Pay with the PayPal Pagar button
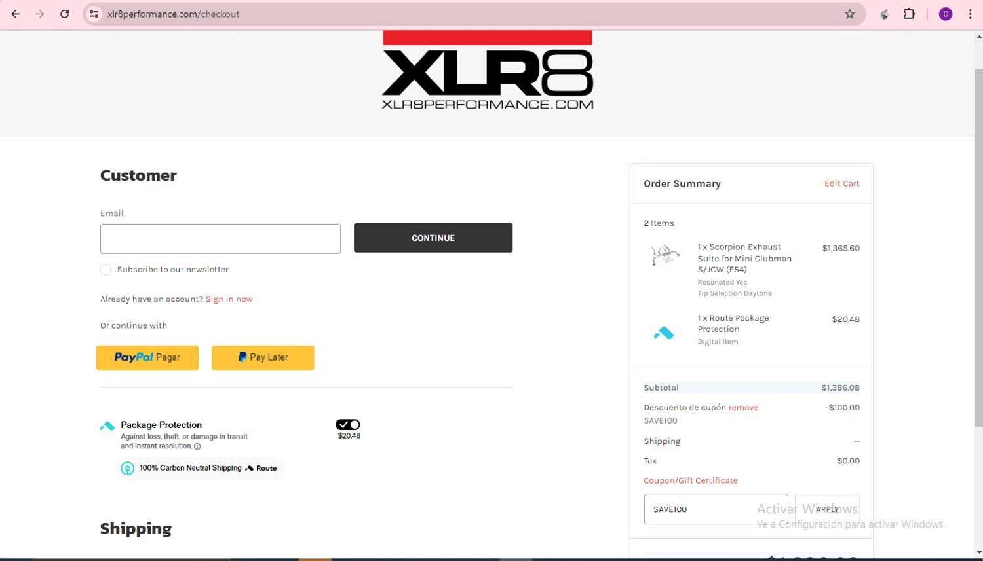 coord(147,357)
